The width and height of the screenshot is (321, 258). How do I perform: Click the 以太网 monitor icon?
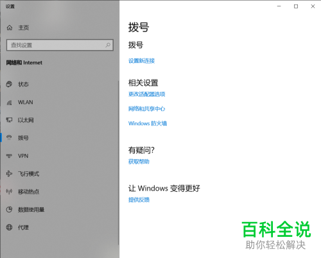[x=9, y=120]
